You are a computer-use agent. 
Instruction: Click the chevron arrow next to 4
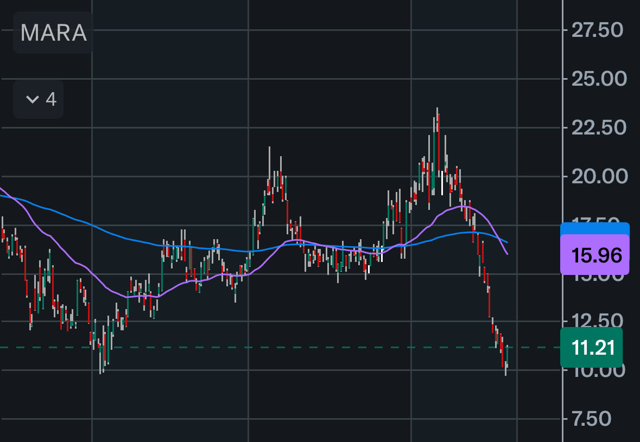coord(31,99)
